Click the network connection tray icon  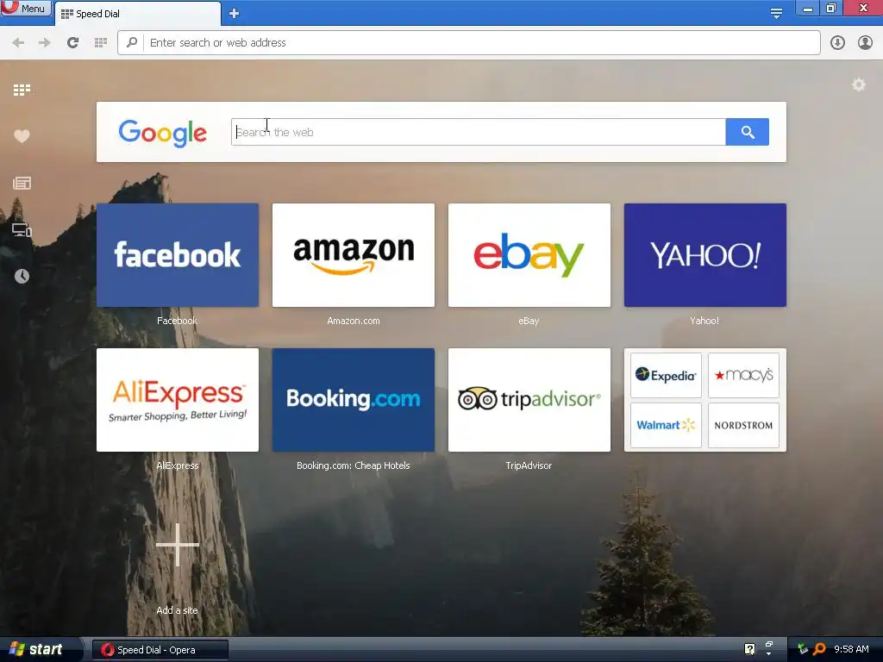pos(803,649)
